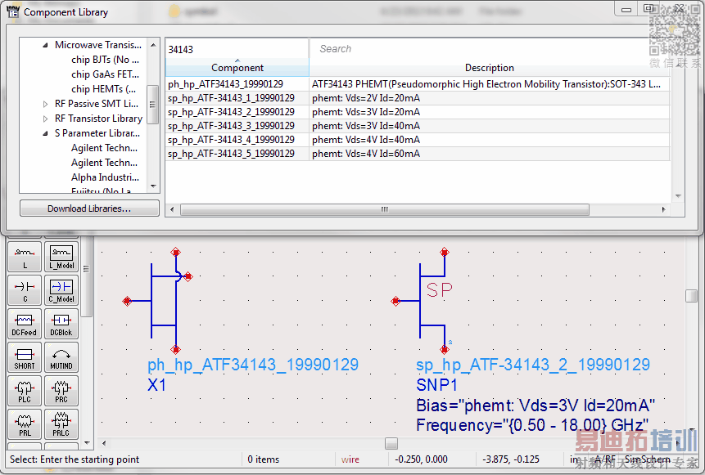The image size is (705, 475).
Task: Click the 34143 component filter field
Action: pos(236,49)
